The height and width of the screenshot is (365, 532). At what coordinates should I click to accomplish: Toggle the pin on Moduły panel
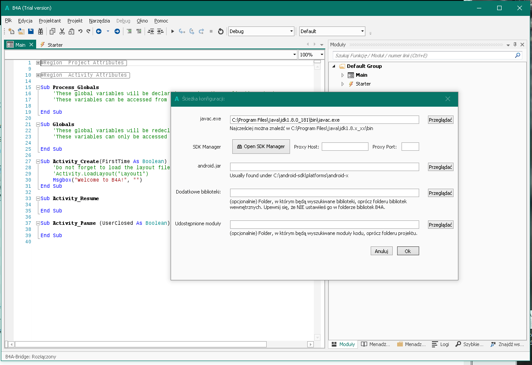pos(515,45)
